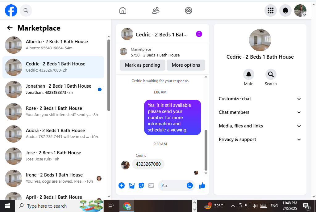Toggle conversation information purple icon

199,34
